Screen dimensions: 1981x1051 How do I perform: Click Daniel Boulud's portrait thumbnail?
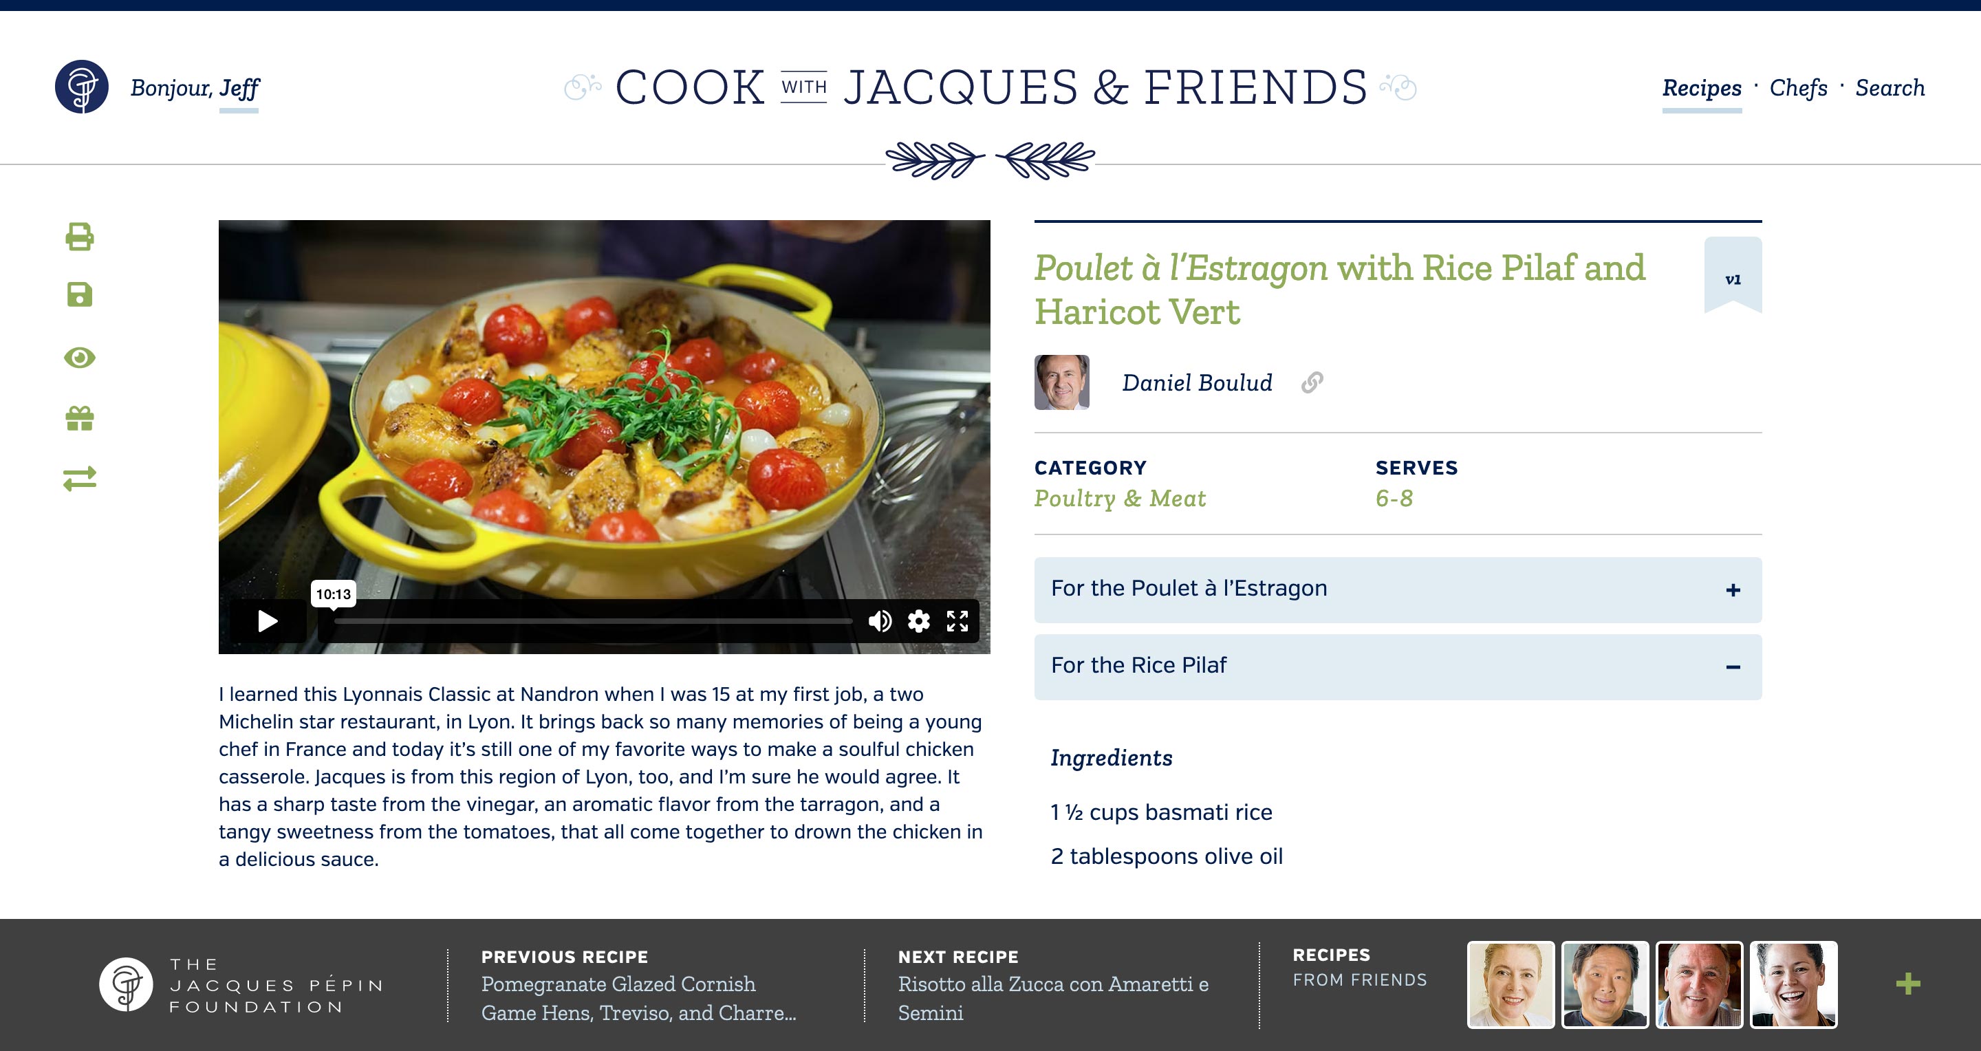(1061, 382)
